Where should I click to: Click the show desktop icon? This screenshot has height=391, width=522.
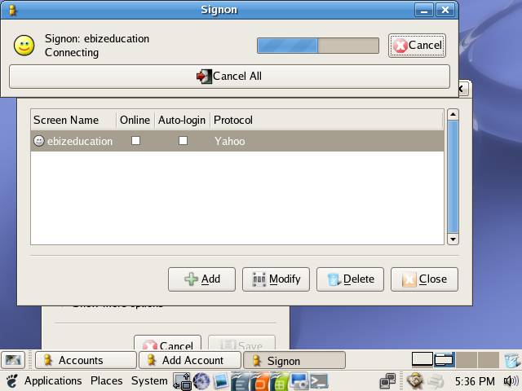point(12,360)
